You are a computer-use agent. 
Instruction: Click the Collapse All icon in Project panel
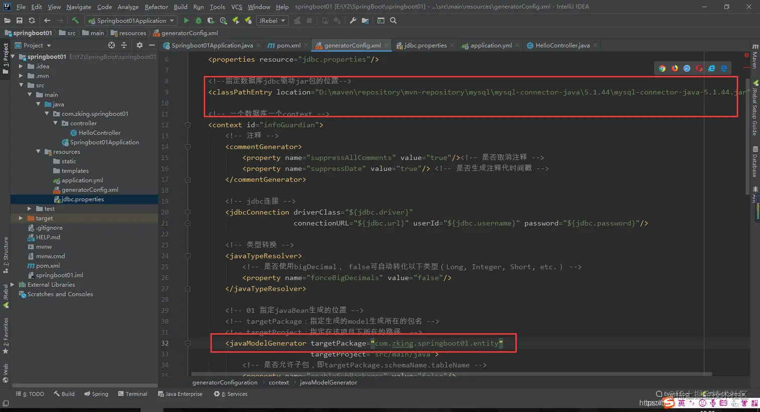point(124,45)
